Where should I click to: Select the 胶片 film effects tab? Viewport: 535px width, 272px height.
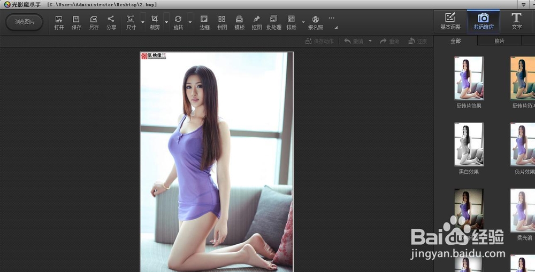(x=499, y=41)
